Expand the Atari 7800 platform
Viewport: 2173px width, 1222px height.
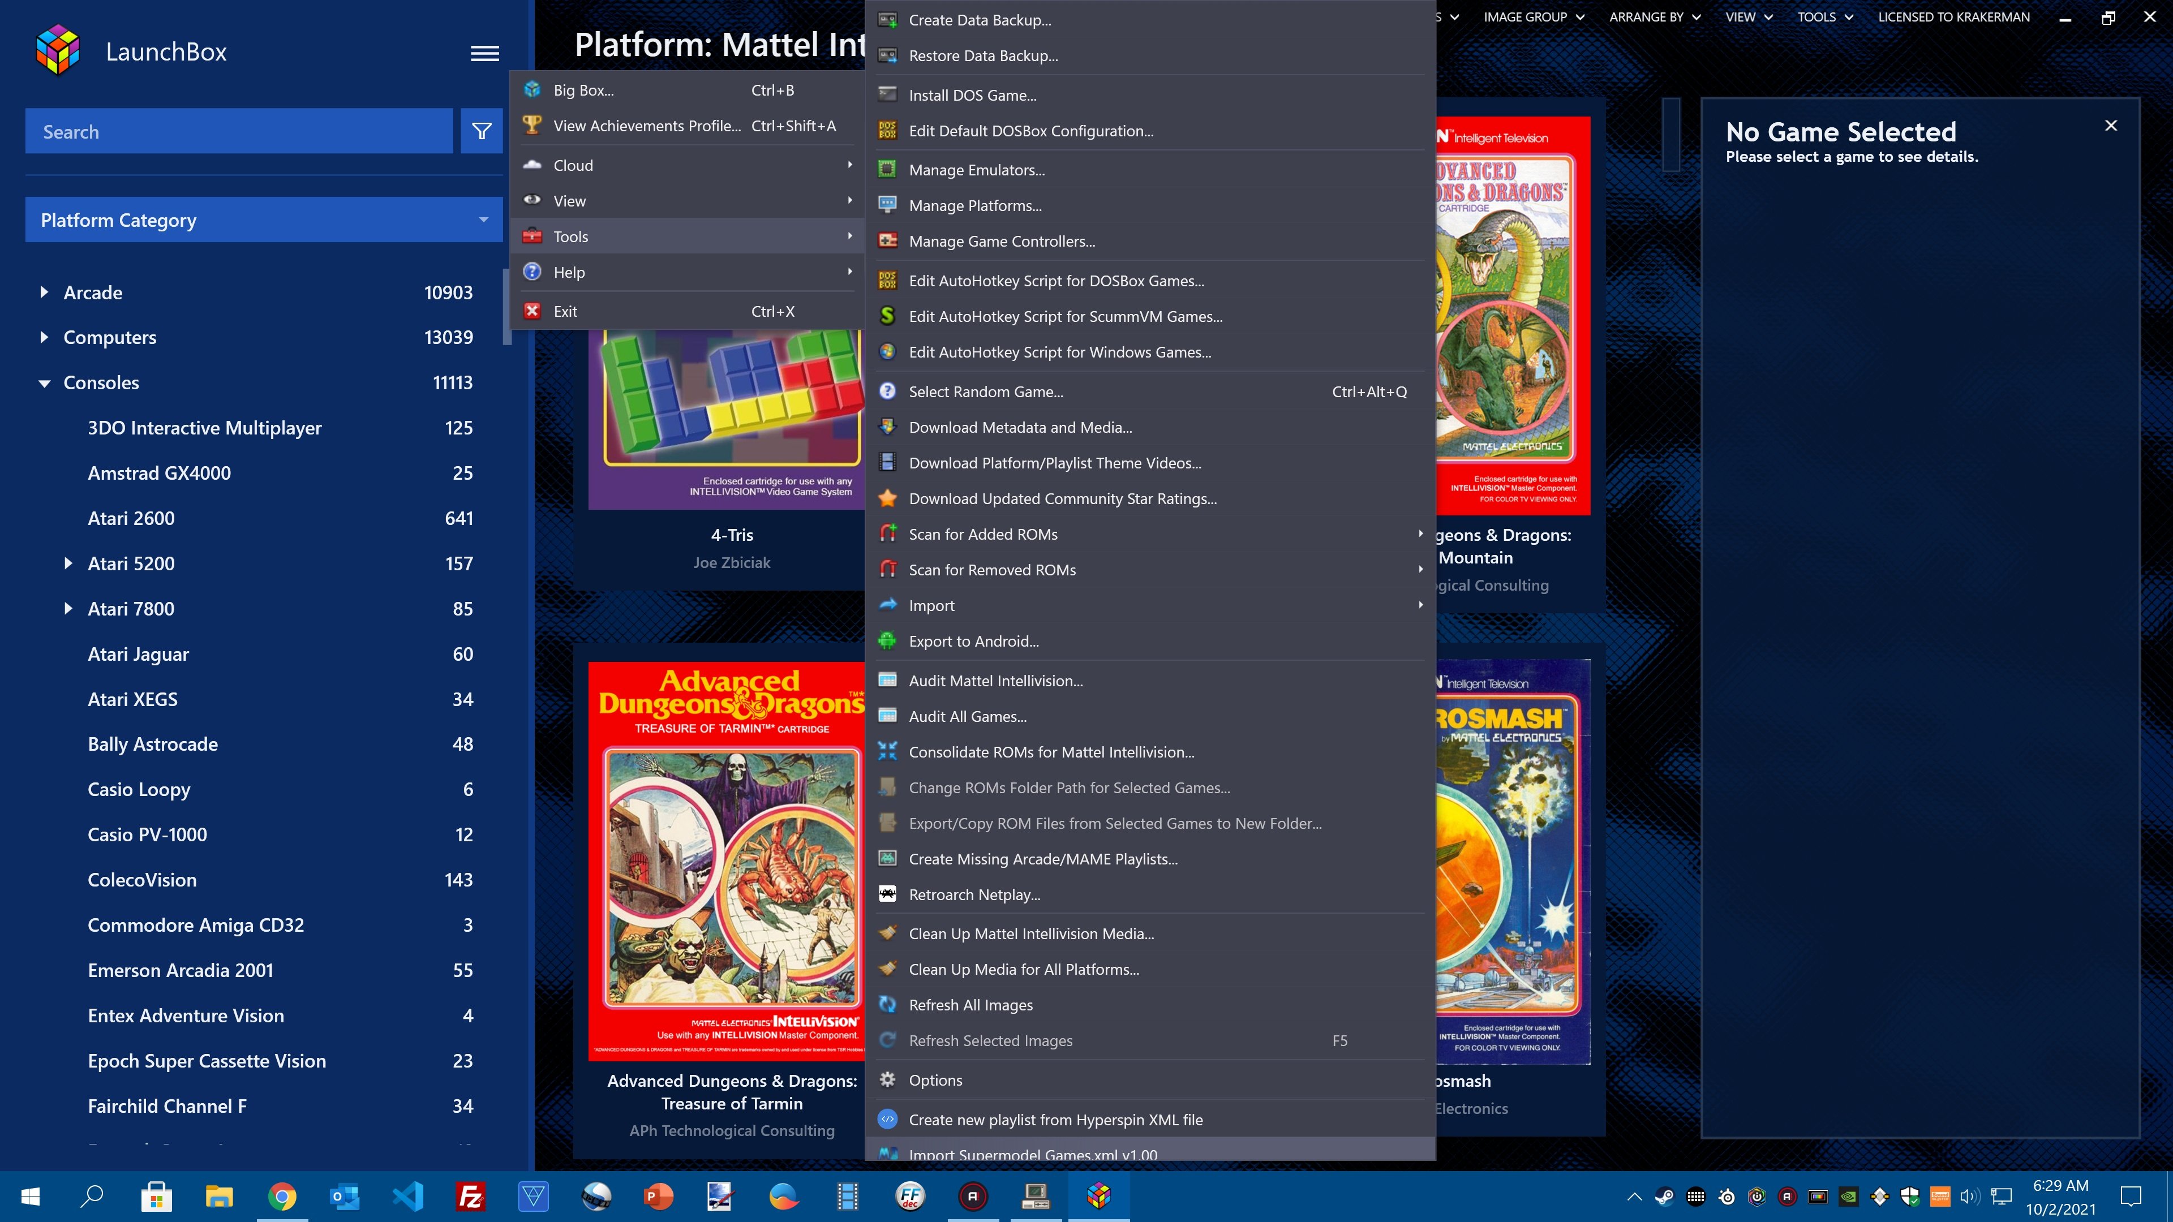pyautogui.click(x=68, y=609)
